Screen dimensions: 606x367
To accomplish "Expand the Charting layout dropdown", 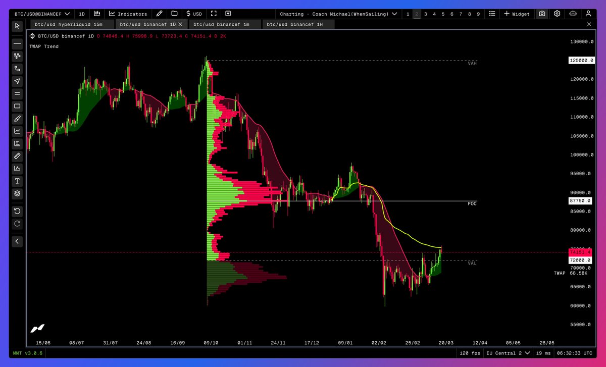I will click(339, 14).
